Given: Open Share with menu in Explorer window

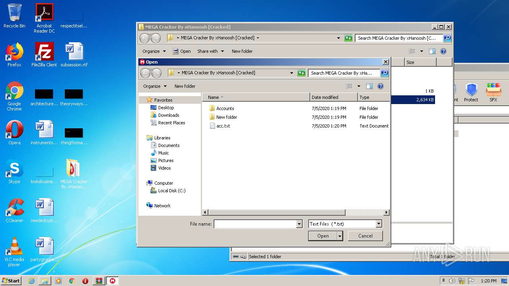Looking at the screenshot, I should point(210,51).
